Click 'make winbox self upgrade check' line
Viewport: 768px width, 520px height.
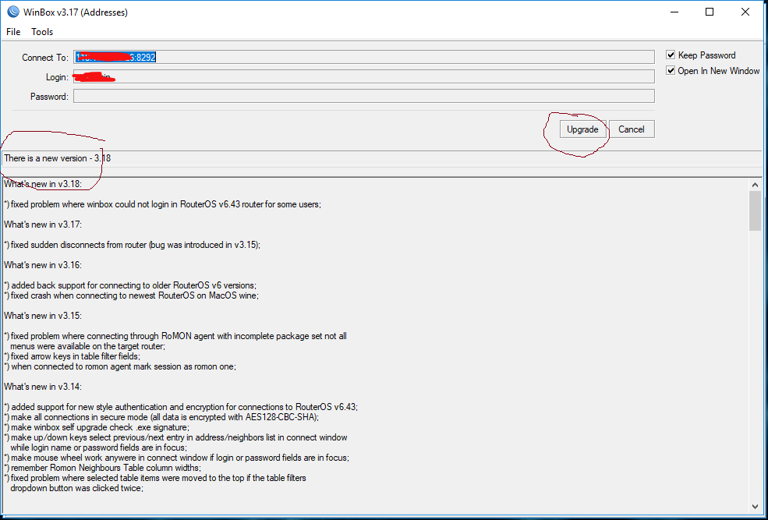coord(97,427)
